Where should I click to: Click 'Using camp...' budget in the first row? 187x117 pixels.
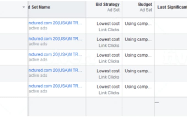point(138,24)
